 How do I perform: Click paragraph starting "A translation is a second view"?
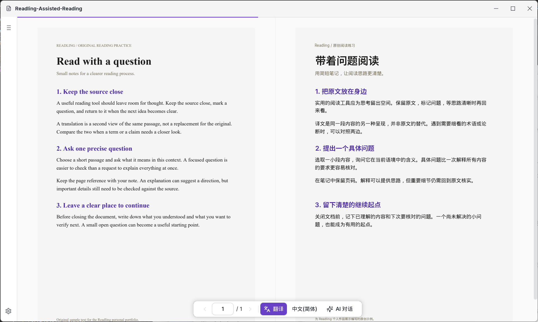click(x=144, y=128)
